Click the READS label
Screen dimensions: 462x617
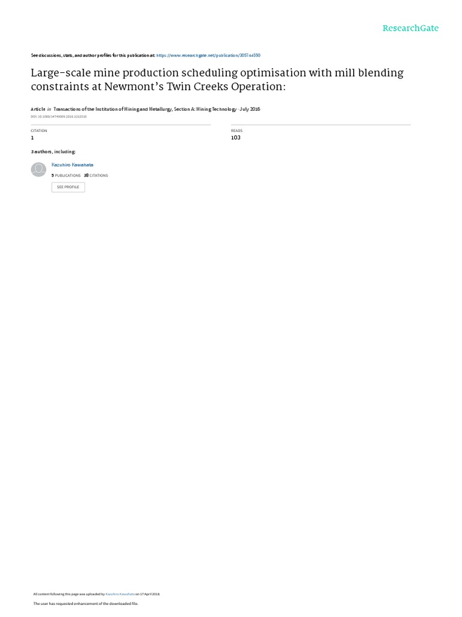[236, 131]
